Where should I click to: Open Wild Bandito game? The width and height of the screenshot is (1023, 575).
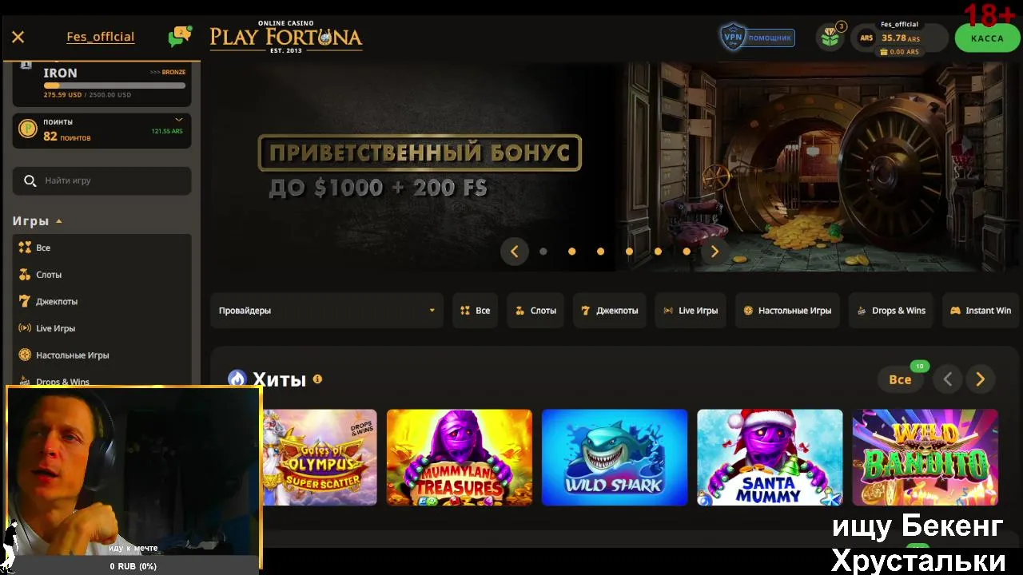coord(925,458)
